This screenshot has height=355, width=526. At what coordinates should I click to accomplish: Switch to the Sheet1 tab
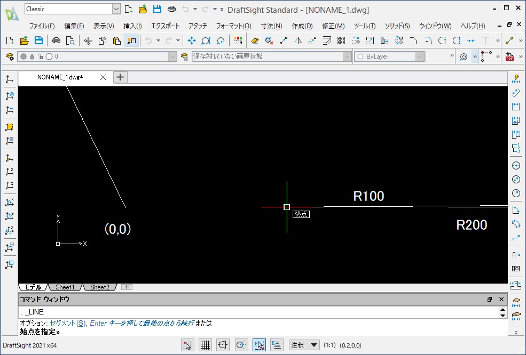65,287
